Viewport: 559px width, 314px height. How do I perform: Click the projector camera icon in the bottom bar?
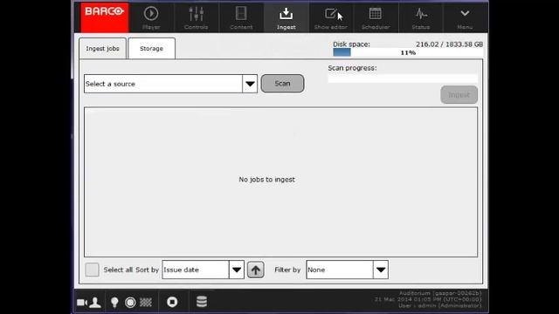pyautogui.click(x=81, y=303)
